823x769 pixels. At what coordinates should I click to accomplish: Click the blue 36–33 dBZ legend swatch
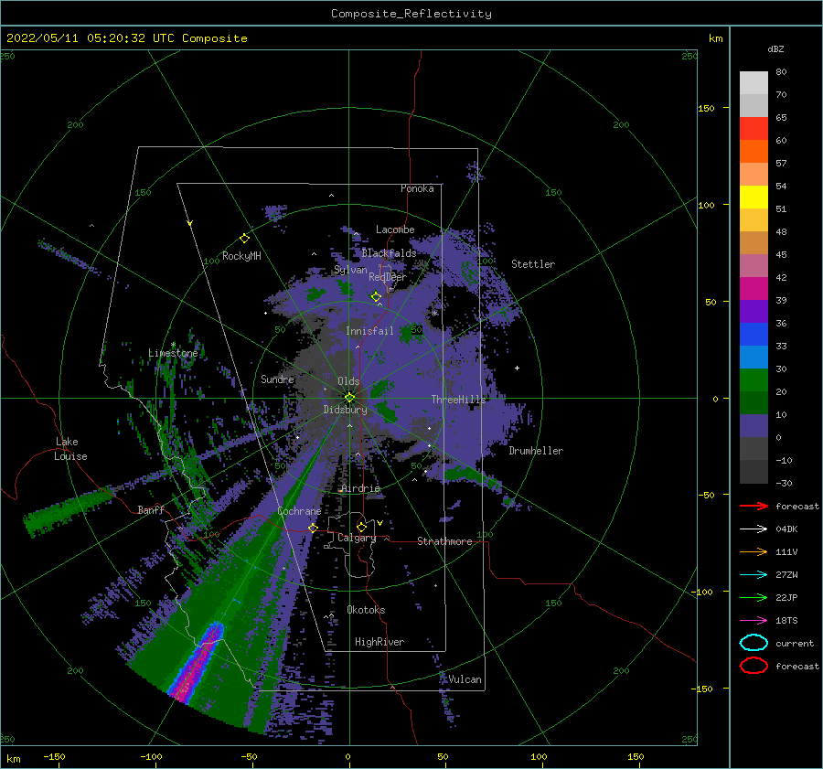pyautogui.click(x=754, y=334)
